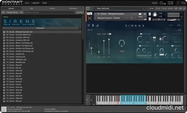Click icon beside 14. Sirens - Da.nki

click(4, 68)
